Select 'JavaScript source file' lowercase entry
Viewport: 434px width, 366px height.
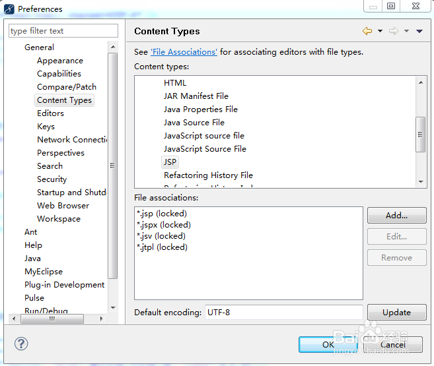click(204, 136)
